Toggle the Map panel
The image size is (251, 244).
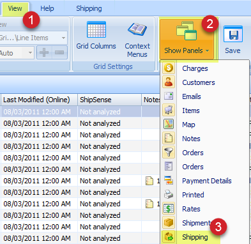coord(188,125)
